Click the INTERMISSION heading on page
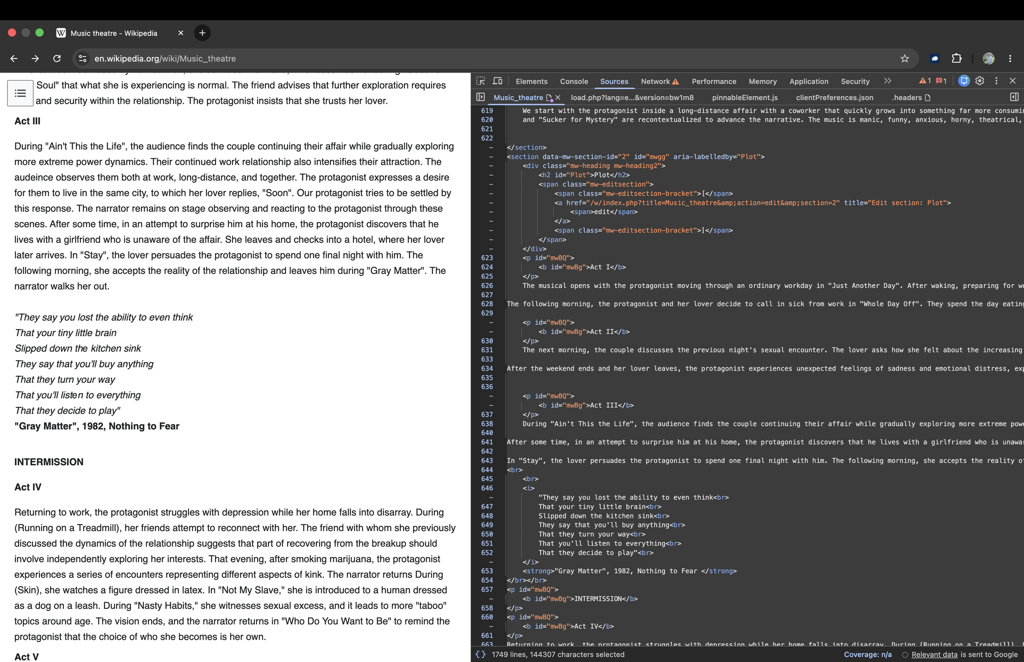This screenshot has height=662, width=1024. coord(49,462)
